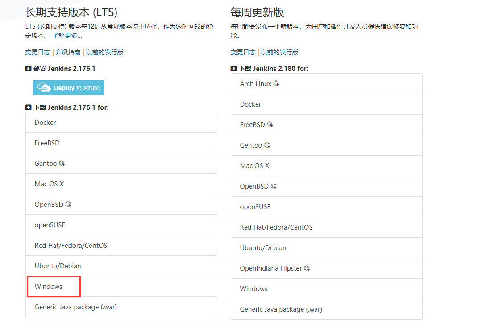The width and height of the screenshot is (486, 329).
Task: Open the LTS 了解更多 link
Action: pyautogui.click(x=67, y=36)
